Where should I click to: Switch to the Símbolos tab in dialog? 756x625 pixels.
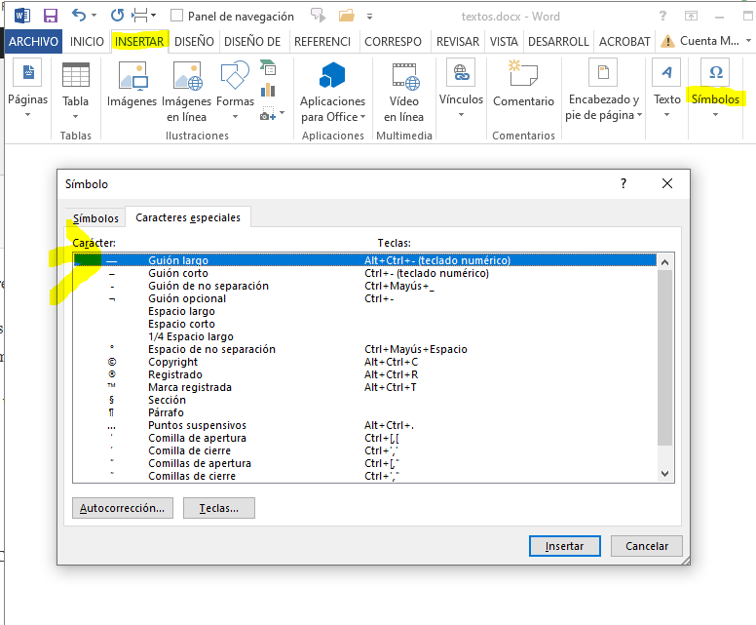click(x=95, y=218)
